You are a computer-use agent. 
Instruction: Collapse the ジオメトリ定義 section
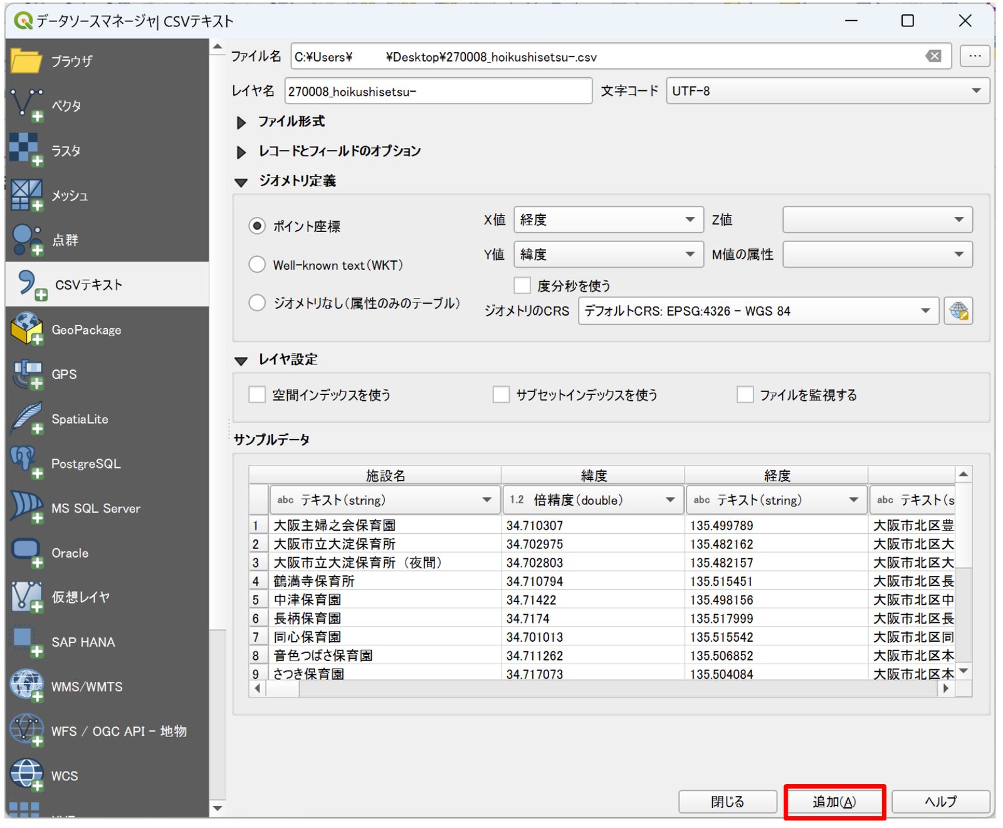coord(241,182)
